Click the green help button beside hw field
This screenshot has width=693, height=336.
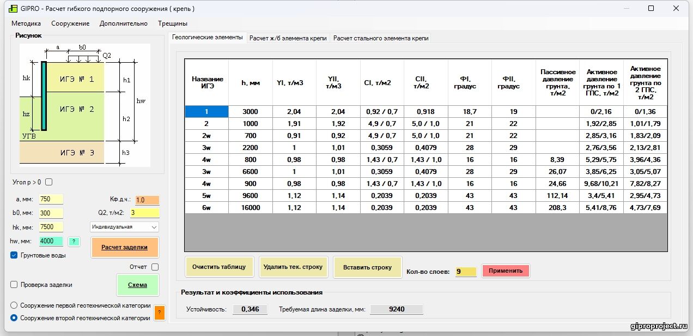[75, 242]
